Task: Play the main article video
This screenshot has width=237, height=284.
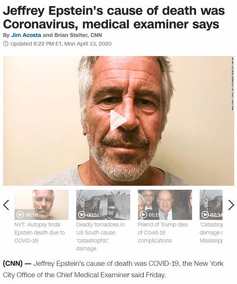Action: pyautogui.click(x=118, y=120)
